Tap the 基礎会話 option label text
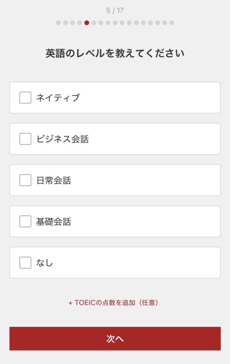 [54, 221]
